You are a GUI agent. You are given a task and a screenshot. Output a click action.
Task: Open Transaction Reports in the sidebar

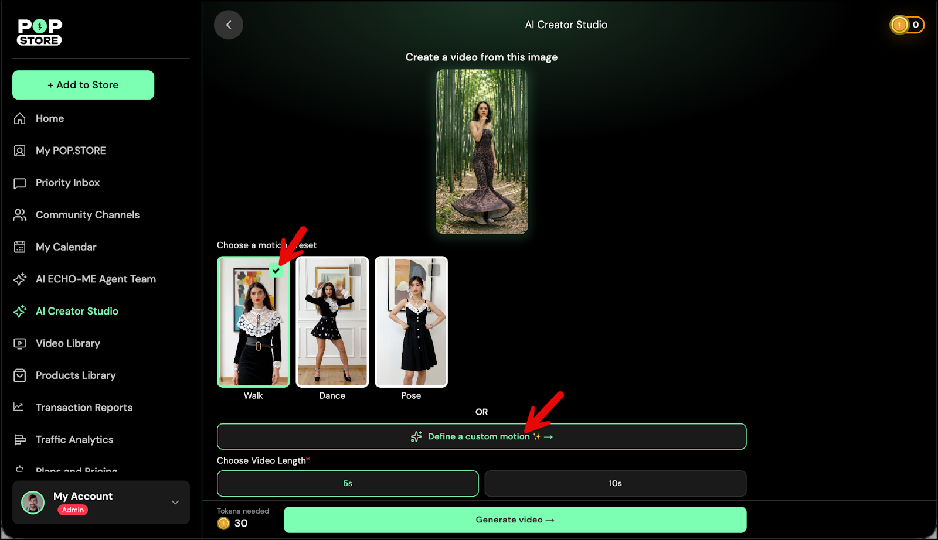(x=84, y=408)
